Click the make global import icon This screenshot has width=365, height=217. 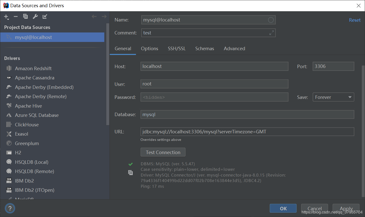point(45,16)
